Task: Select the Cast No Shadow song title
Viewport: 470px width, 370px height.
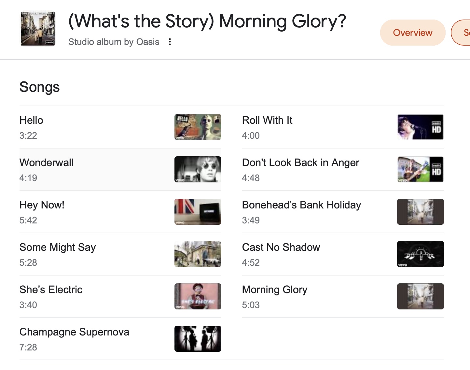Action: click(x=281, y=247)
